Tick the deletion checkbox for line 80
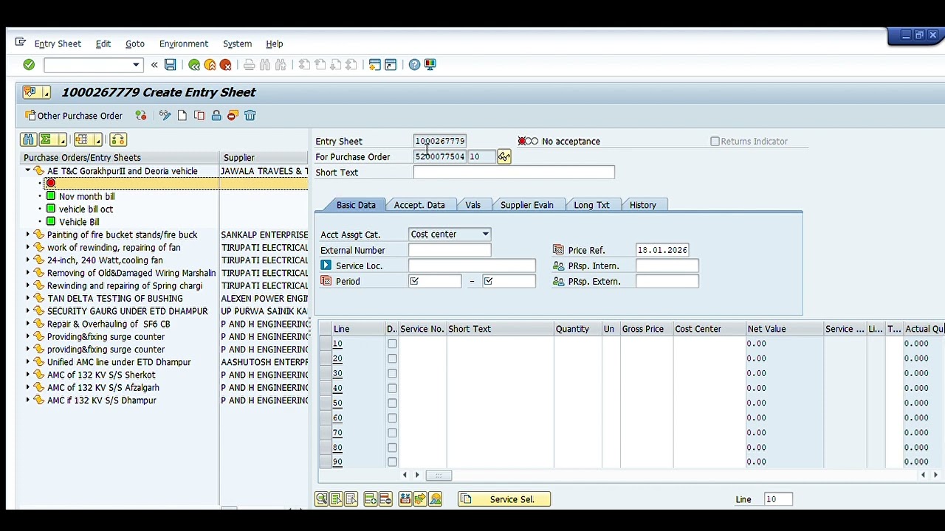 point(392,447)
